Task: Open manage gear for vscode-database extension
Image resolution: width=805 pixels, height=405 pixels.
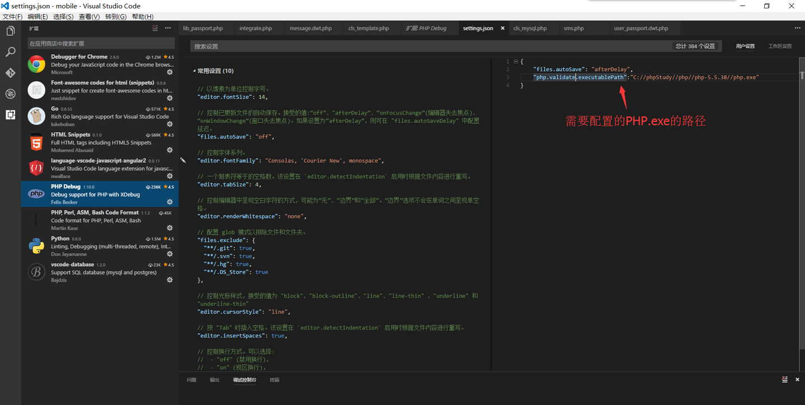Action: tap(170, 280)
